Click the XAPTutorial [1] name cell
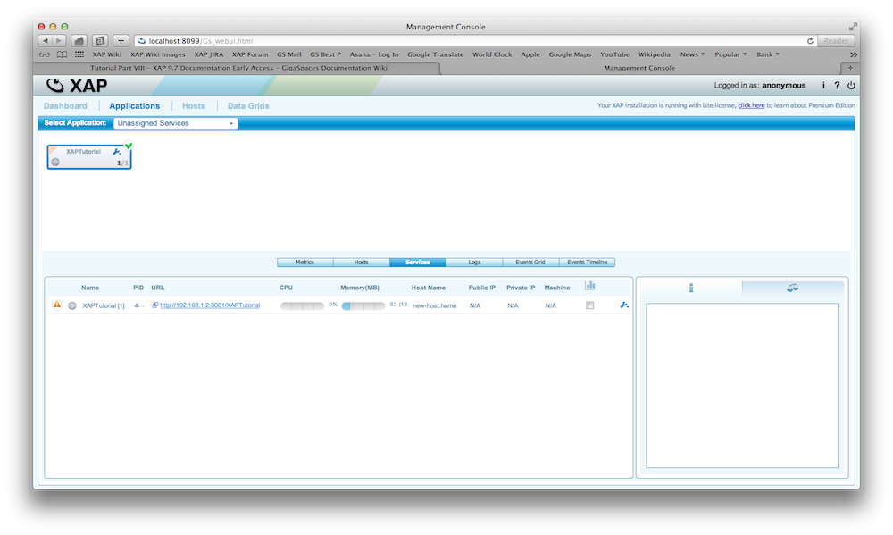The image size is (893, 535). [103, 306]
